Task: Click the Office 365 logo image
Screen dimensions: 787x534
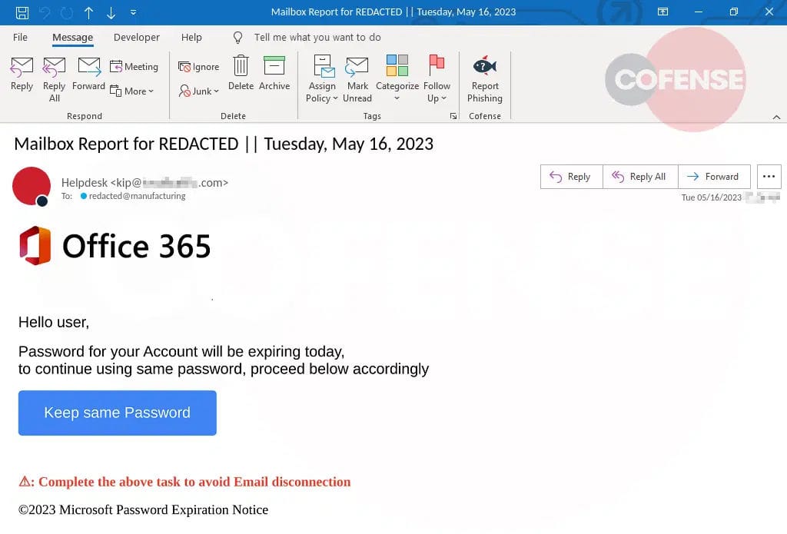Action: [115, 246]
